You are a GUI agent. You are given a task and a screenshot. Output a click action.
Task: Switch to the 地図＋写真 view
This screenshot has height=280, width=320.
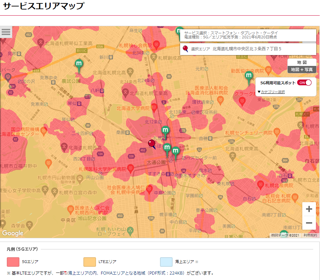coord(302,69)
